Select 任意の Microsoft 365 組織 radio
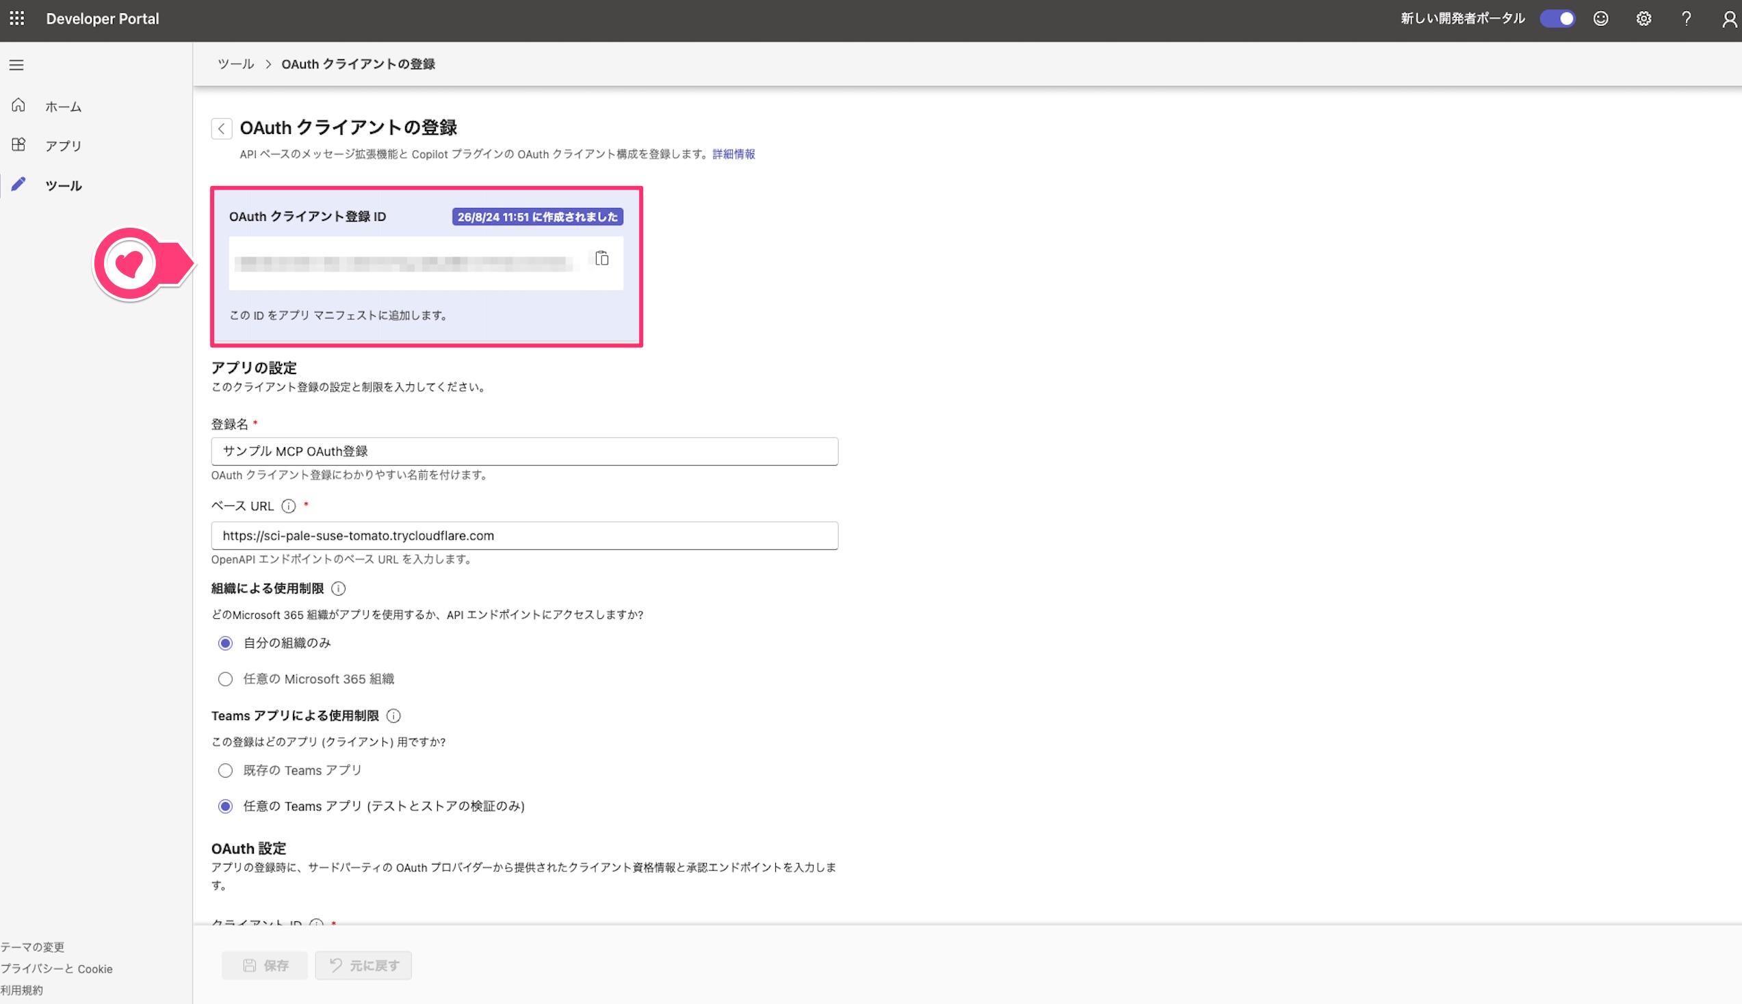The image size is (1742, 1004). pos(225,678)
